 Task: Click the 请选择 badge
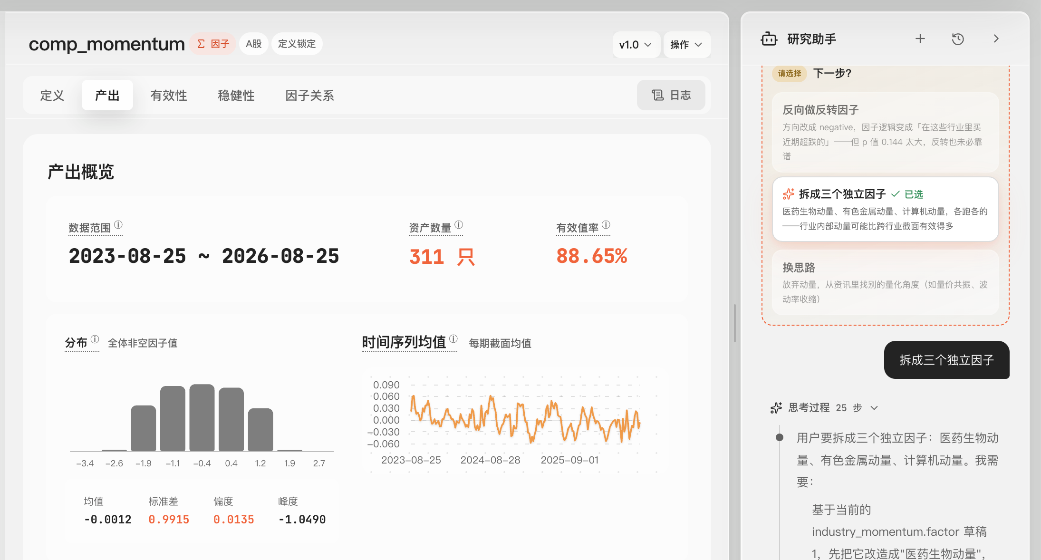(790, 73)
